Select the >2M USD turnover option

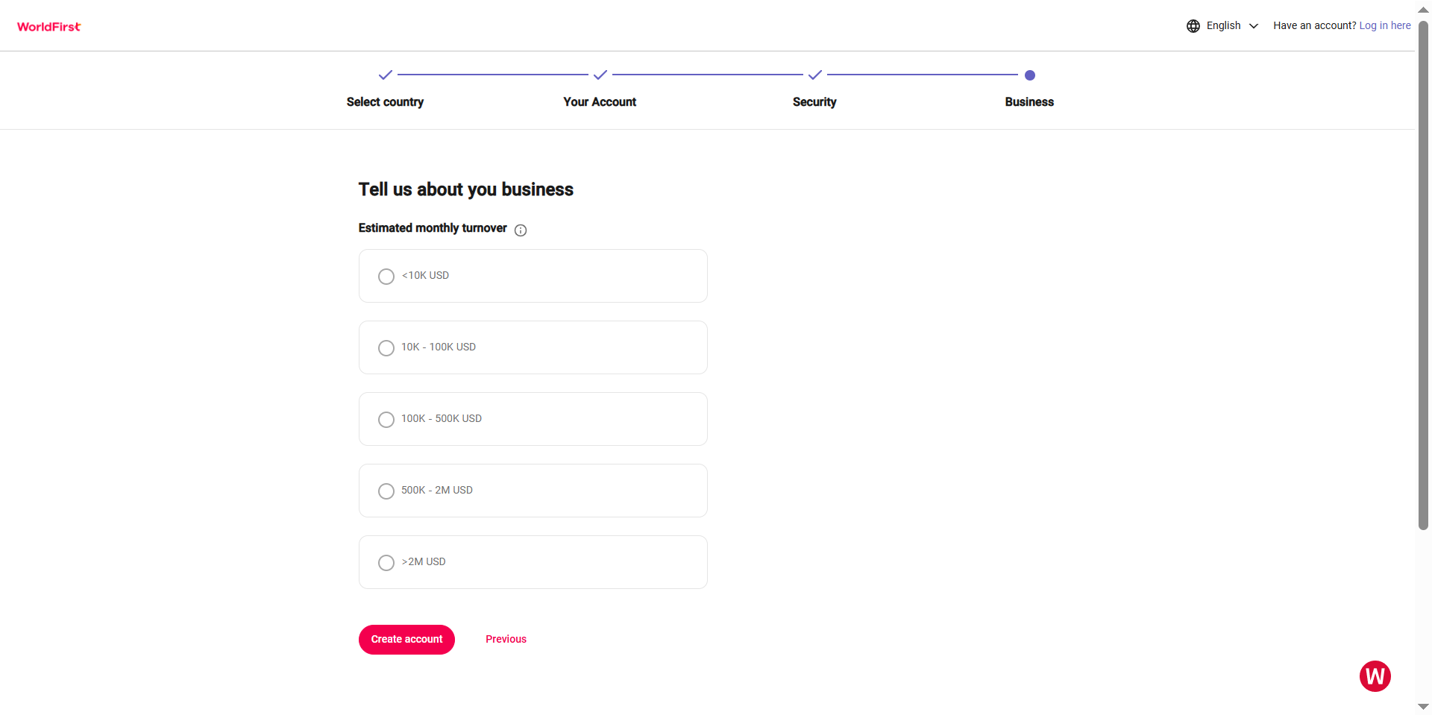coord(386,563)
